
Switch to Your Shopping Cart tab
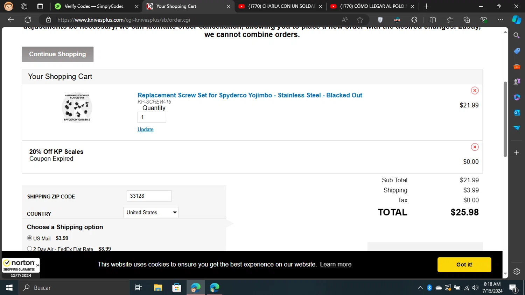pyautogui.click(x=188, y=6)
